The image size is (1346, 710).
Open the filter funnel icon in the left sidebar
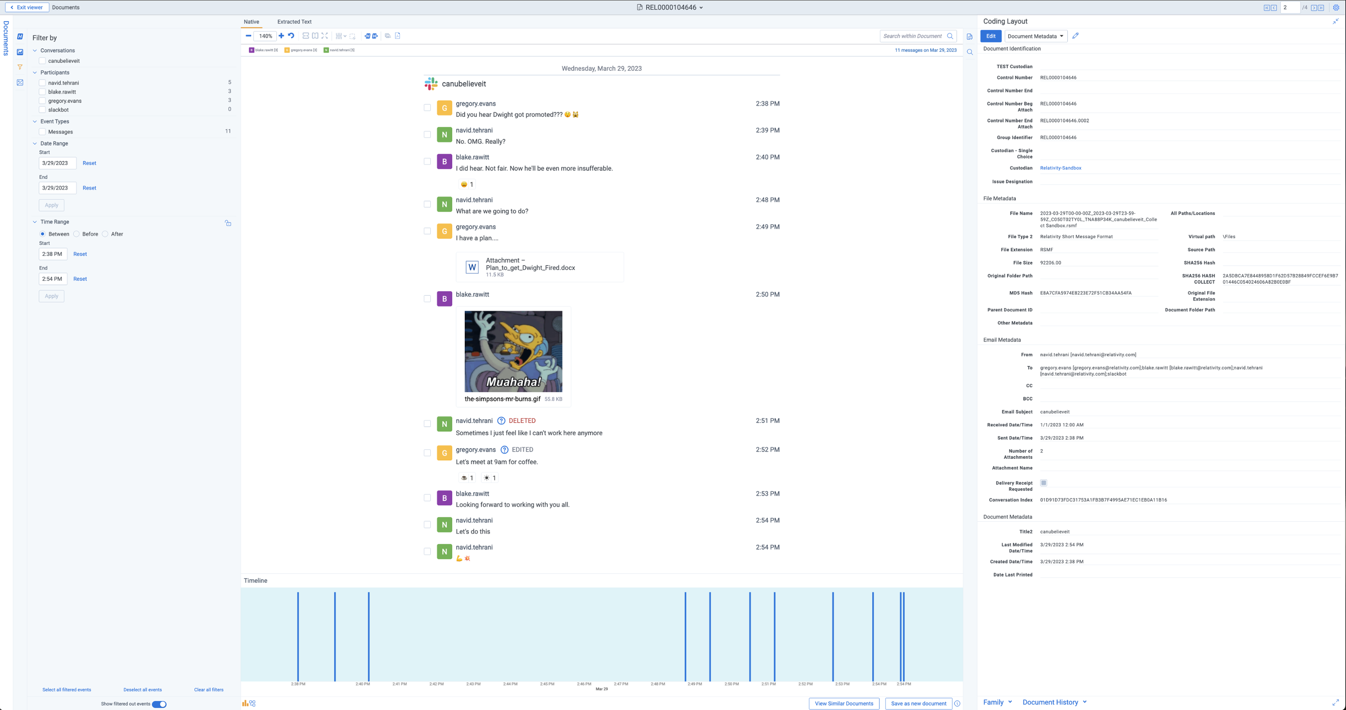click(x=19, y=67)
